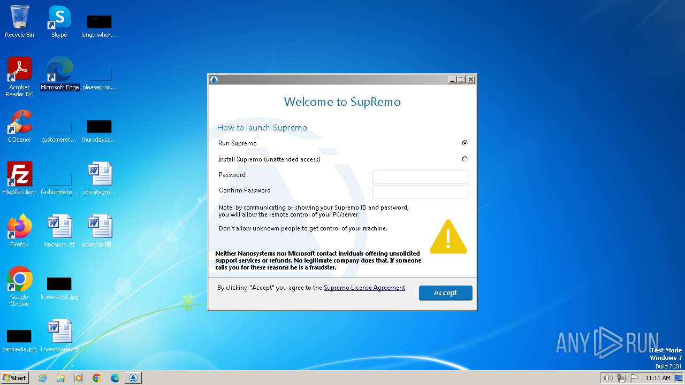Select the fashioninste... desktop file
The height and width of the screenshot is (385, 685).
point(59,183)
